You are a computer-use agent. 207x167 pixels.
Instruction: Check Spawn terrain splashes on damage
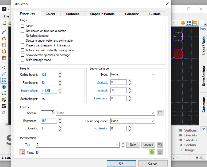click(22, 55)
